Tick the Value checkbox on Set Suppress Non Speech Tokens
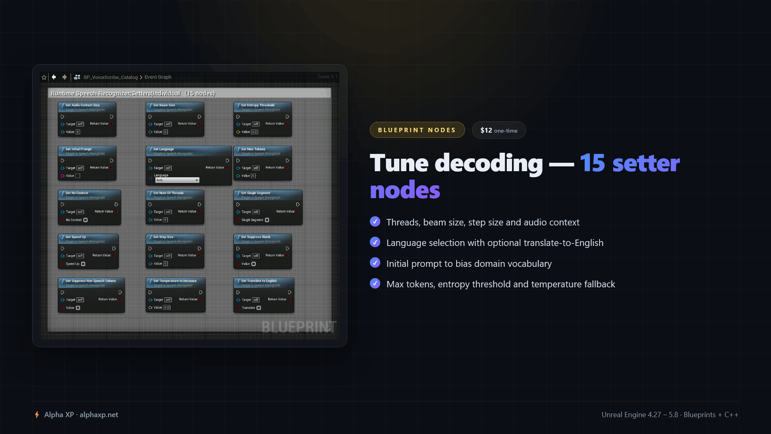The width and height of the screenshot is (771, 434). pos(78,308)
